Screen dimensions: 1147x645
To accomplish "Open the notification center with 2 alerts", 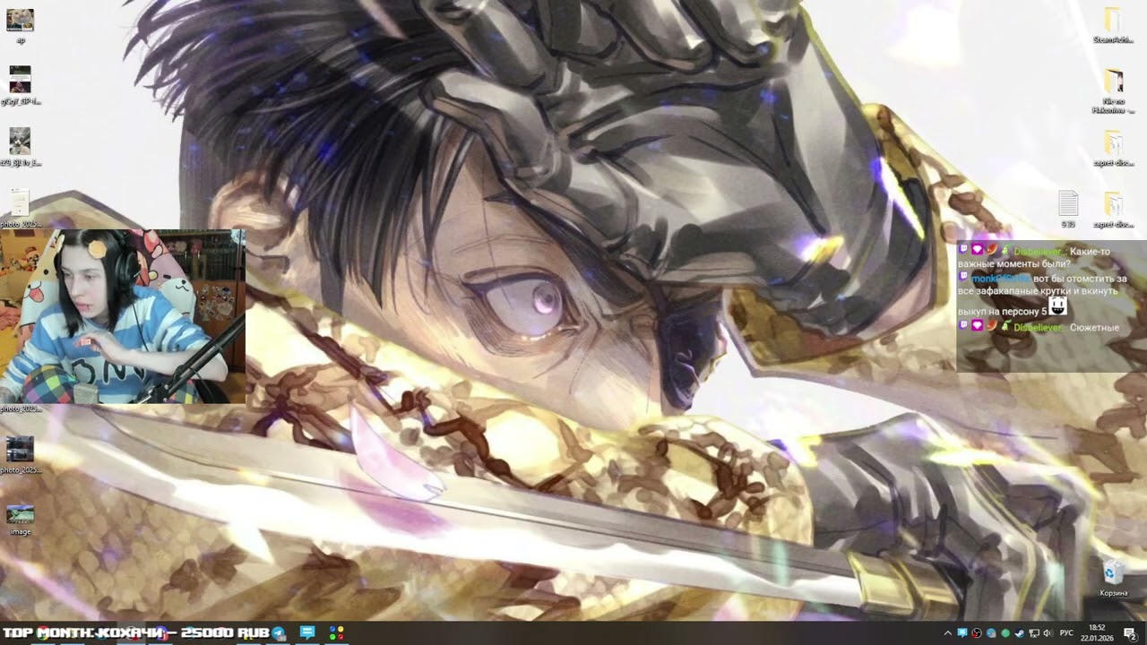I will tap(1130, 633).
